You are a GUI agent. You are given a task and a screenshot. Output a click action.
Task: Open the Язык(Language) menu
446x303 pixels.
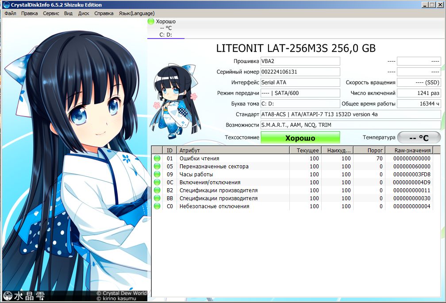[137, 13]
